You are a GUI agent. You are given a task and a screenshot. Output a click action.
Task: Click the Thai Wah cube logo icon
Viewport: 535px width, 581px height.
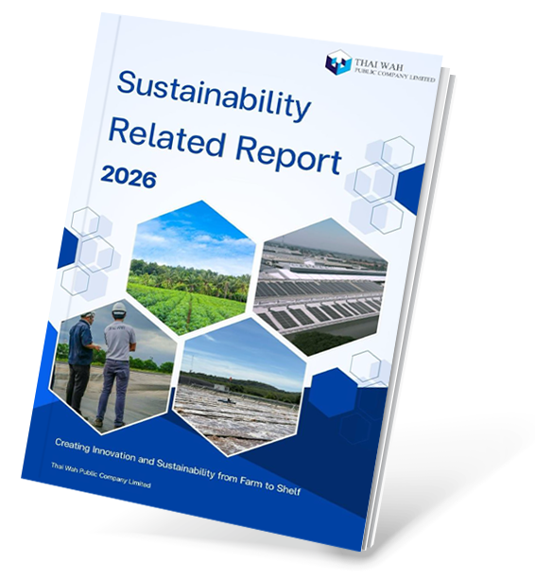click(x=337, y=62)
